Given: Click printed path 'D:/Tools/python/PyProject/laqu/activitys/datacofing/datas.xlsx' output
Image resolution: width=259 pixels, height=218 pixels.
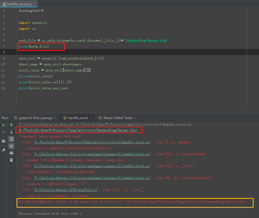Looking at the screenshot, I should click(x=78, y=130).
